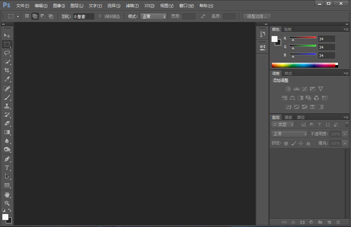Select the Pen tool
Viewport: 351px width, 227px height.
click(x=7, y=159)
